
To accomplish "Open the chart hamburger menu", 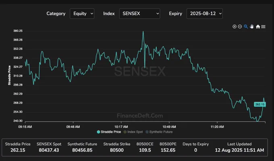I will pyautogui.click(x=264, y=26).
